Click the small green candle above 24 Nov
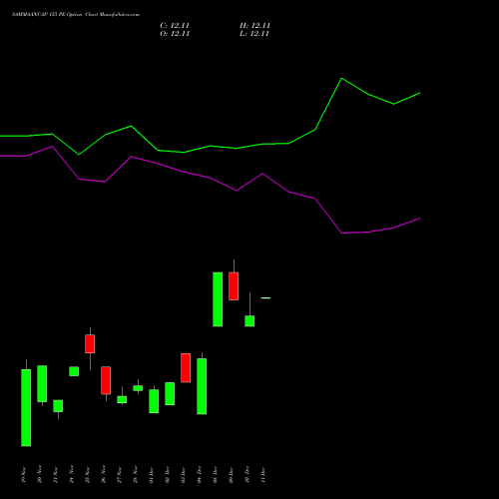Image resolution: width=499 pixels, height=499 pixels. pyautogui.click(x=74, y=371)
